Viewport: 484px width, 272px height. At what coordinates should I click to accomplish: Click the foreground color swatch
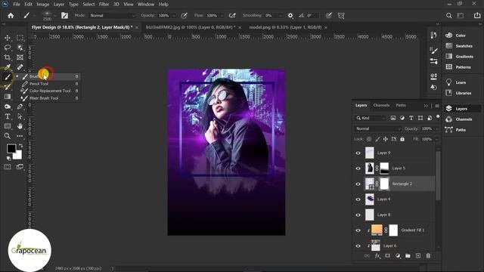click(x=11, y=148)
